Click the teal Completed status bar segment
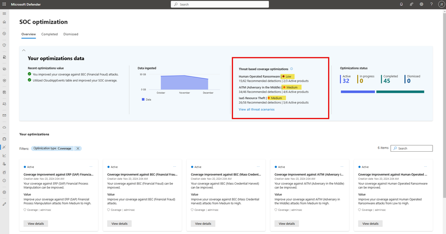This screenshot has width=446, height=234. [400, 92]
